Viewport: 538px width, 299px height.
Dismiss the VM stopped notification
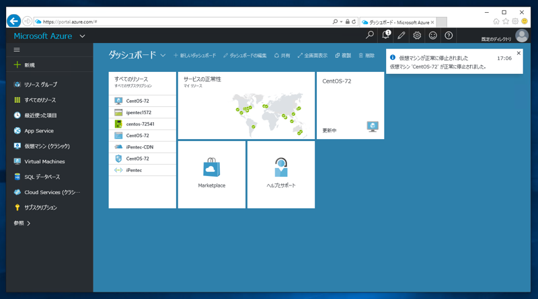point(518,53)
